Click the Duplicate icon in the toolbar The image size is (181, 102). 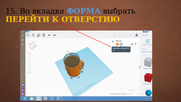point(38,35)
